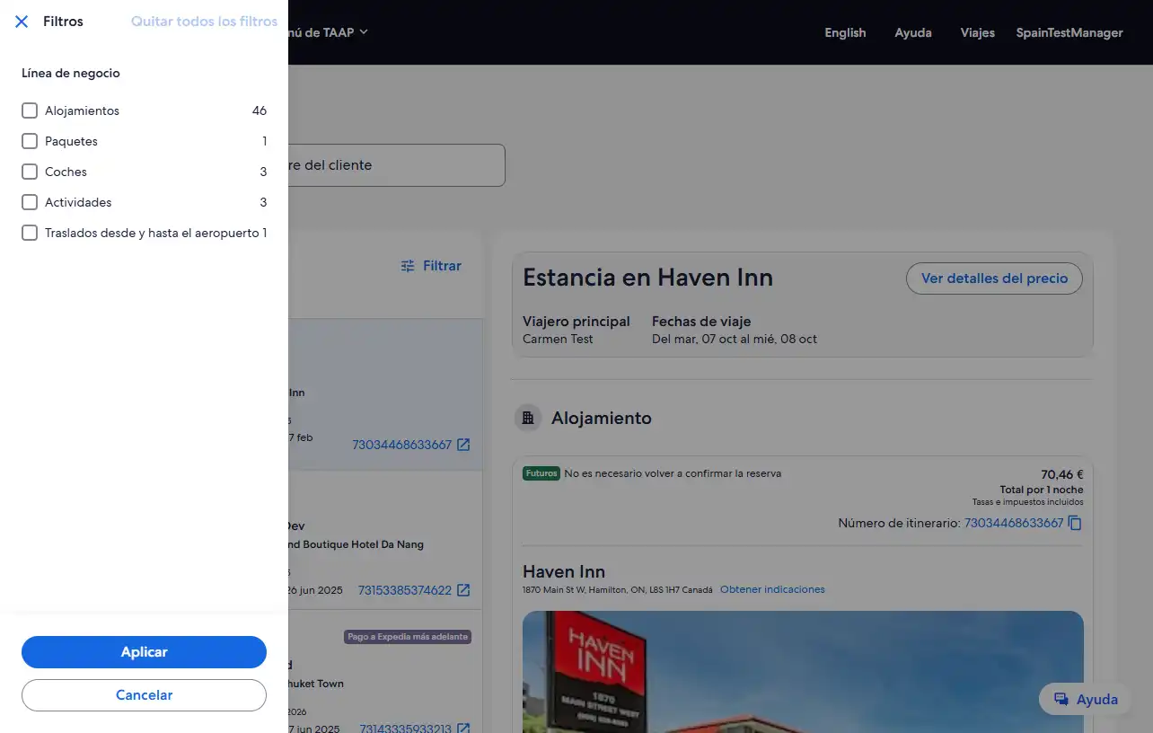
Task: Toggle Traslados desde y hasta el aeropuerto checkbox
Action: point(30,233)
